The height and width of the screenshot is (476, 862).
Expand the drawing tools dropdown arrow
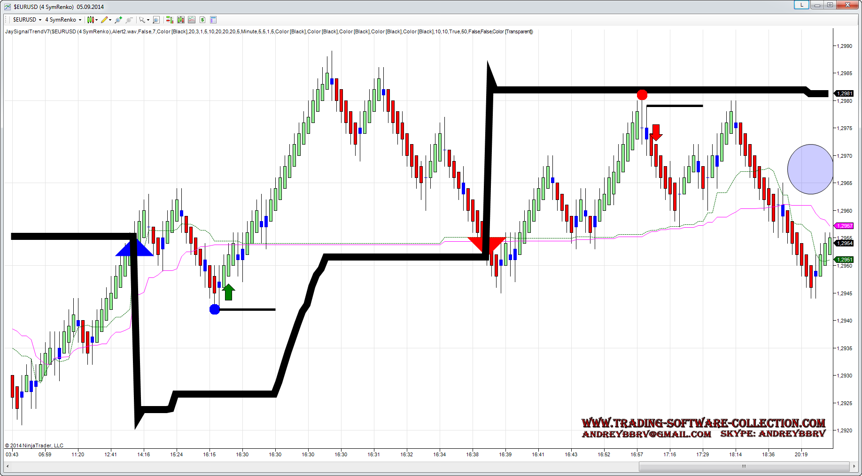[110, 20]
